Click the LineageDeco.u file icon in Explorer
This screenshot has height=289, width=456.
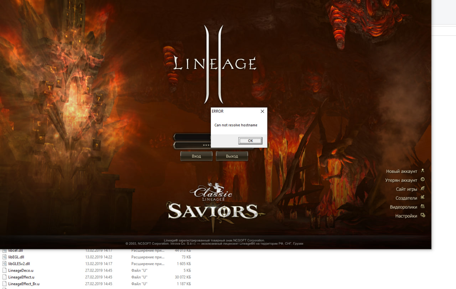[5, 271]
